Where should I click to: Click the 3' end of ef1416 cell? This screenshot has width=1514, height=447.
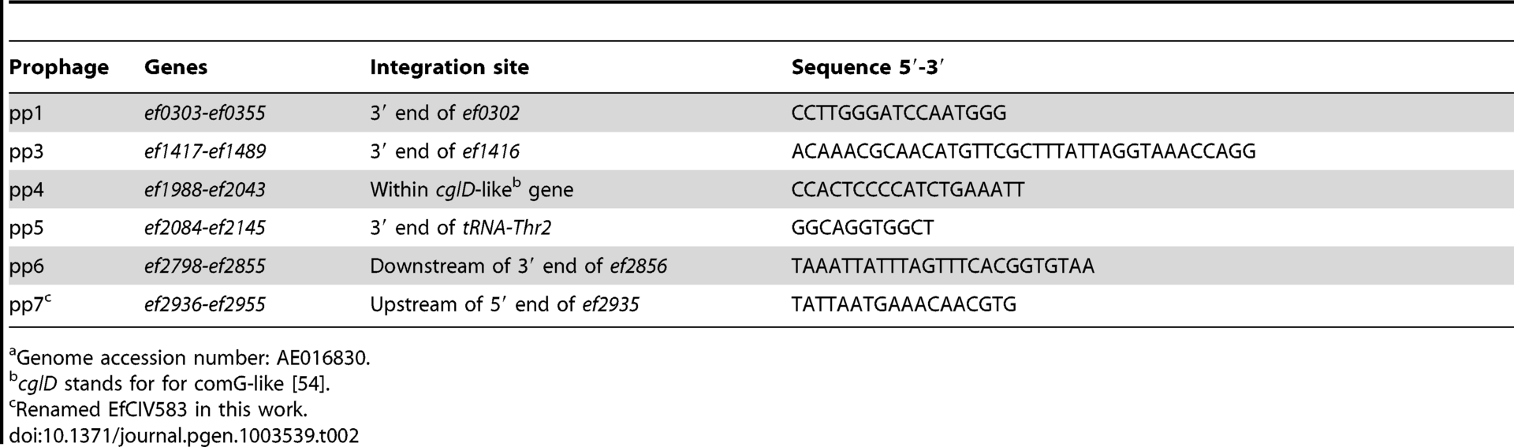pos(445,151)
